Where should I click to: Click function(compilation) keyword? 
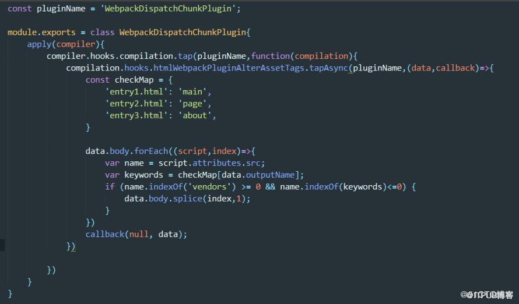[271, 56]
